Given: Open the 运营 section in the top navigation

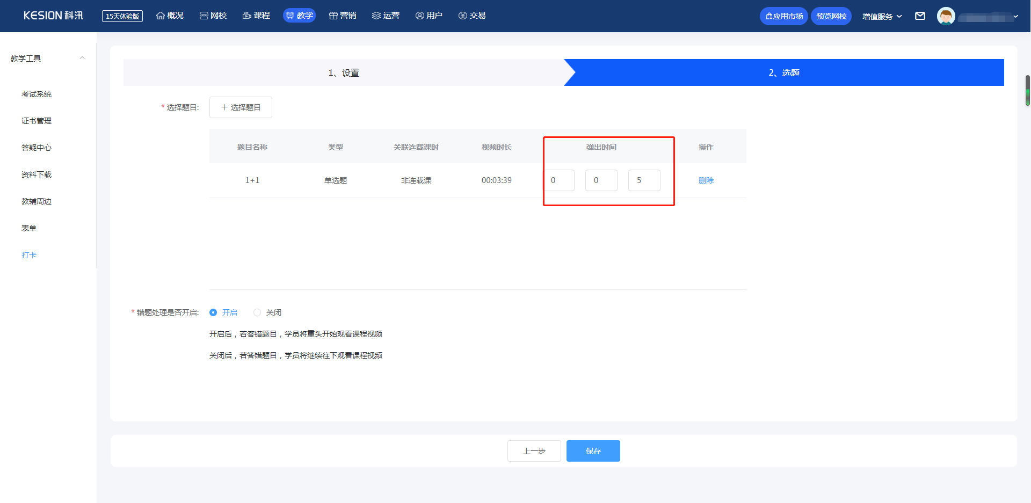Looking at the screenshot, I should click(x=386, y=16).
